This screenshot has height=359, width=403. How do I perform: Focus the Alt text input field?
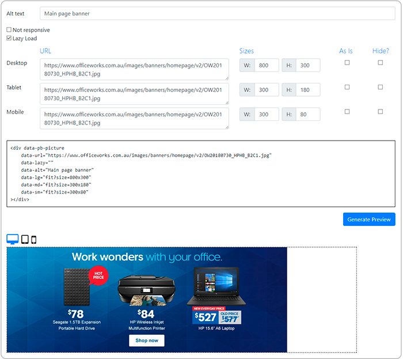coord(218,13)
